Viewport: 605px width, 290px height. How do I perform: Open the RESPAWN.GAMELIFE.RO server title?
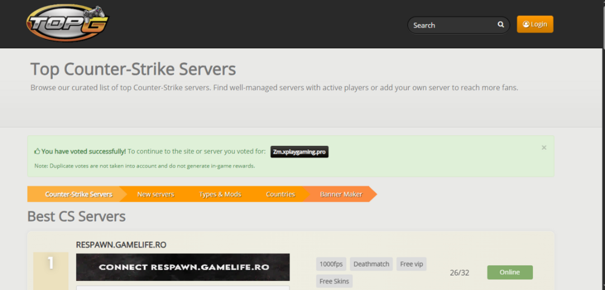pyautogui.click(x=121, y=245)
